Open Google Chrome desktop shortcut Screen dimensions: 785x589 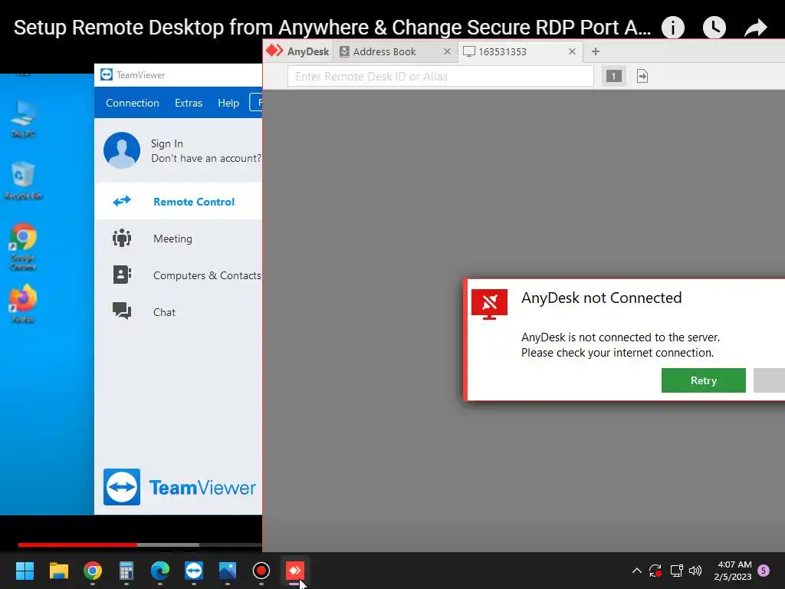click(23, 246)
